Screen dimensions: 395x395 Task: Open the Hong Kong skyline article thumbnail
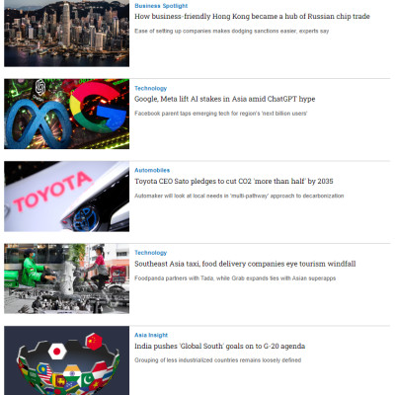pyautogui.click(x=66, y=34)
